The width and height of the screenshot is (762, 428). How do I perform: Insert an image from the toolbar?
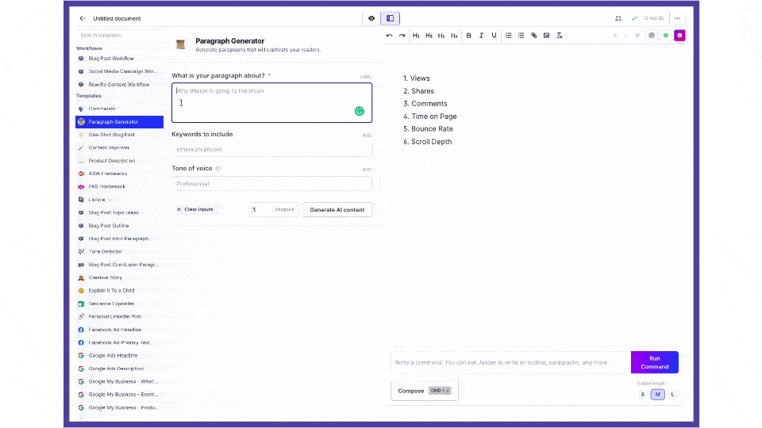coord(546,36)
